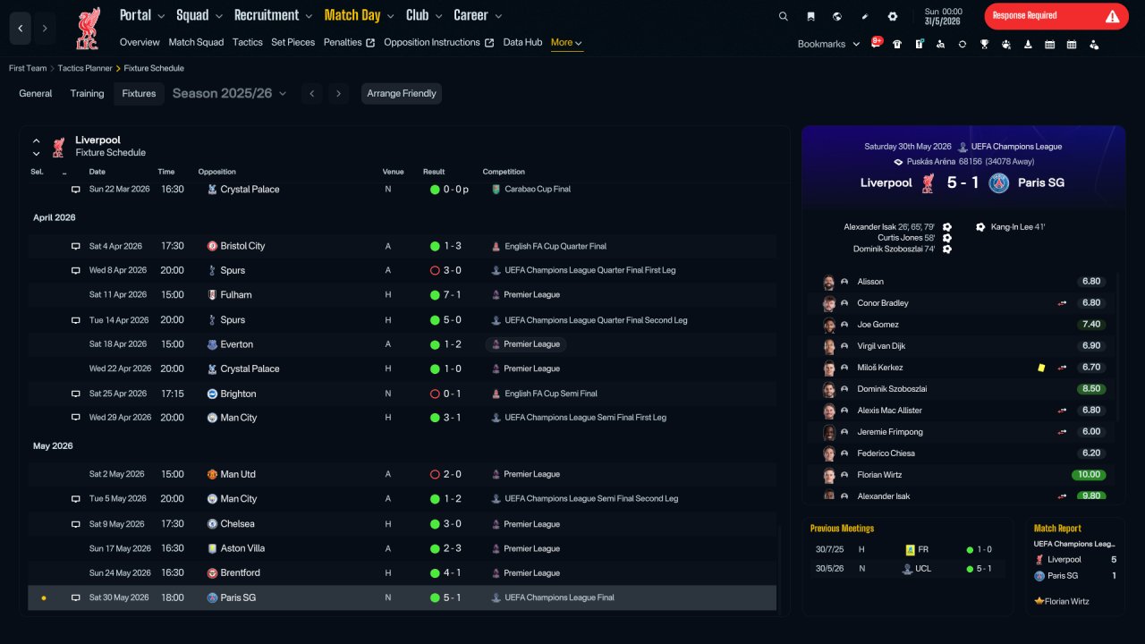Click the Response Required button

click(1056, 16)
